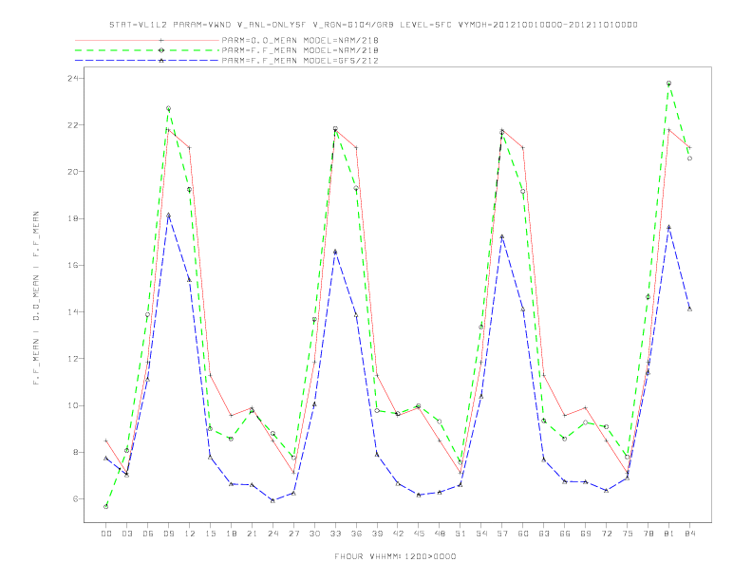Click x-axis tick label 51

pyautogui.click(x=461, y=534)
